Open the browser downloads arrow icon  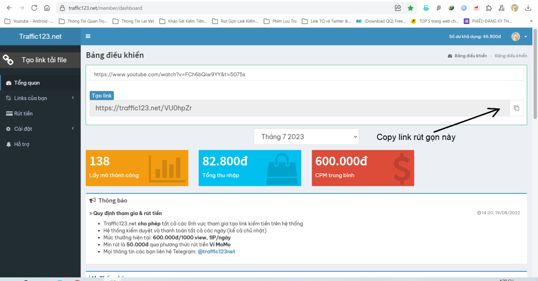528,8
